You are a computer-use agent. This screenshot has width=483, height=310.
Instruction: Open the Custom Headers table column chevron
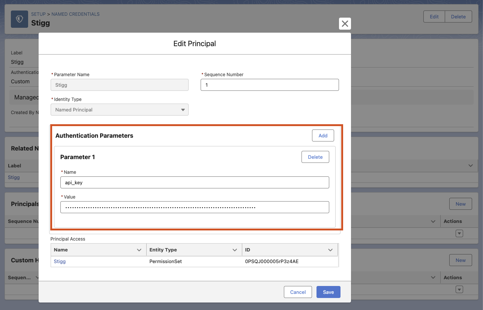point(433,277)
